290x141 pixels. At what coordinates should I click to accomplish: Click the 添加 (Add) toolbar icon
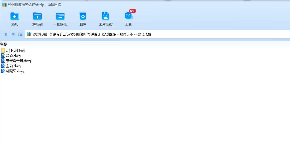(15, 16)
